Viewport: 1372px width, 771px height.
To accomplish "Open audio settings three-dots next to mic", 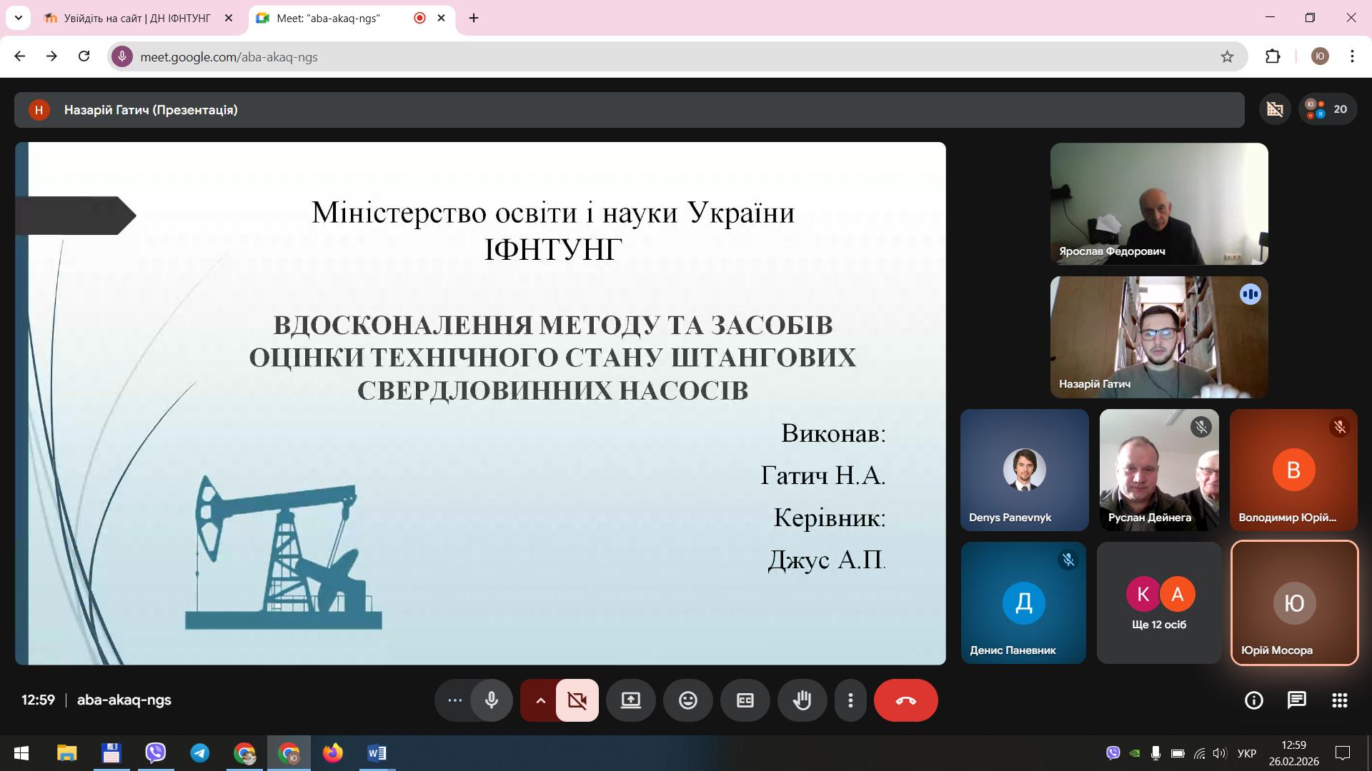I will 454,700.
